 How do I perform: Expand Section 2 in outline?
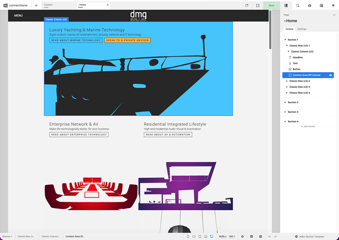coord(285,103)
